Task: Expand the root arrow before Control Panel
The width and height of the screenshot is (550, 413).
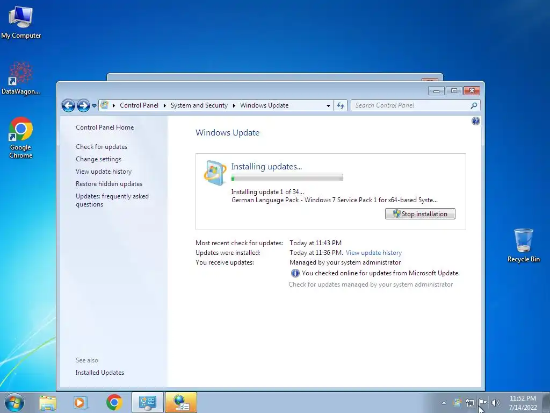Action: coord(114,105)
